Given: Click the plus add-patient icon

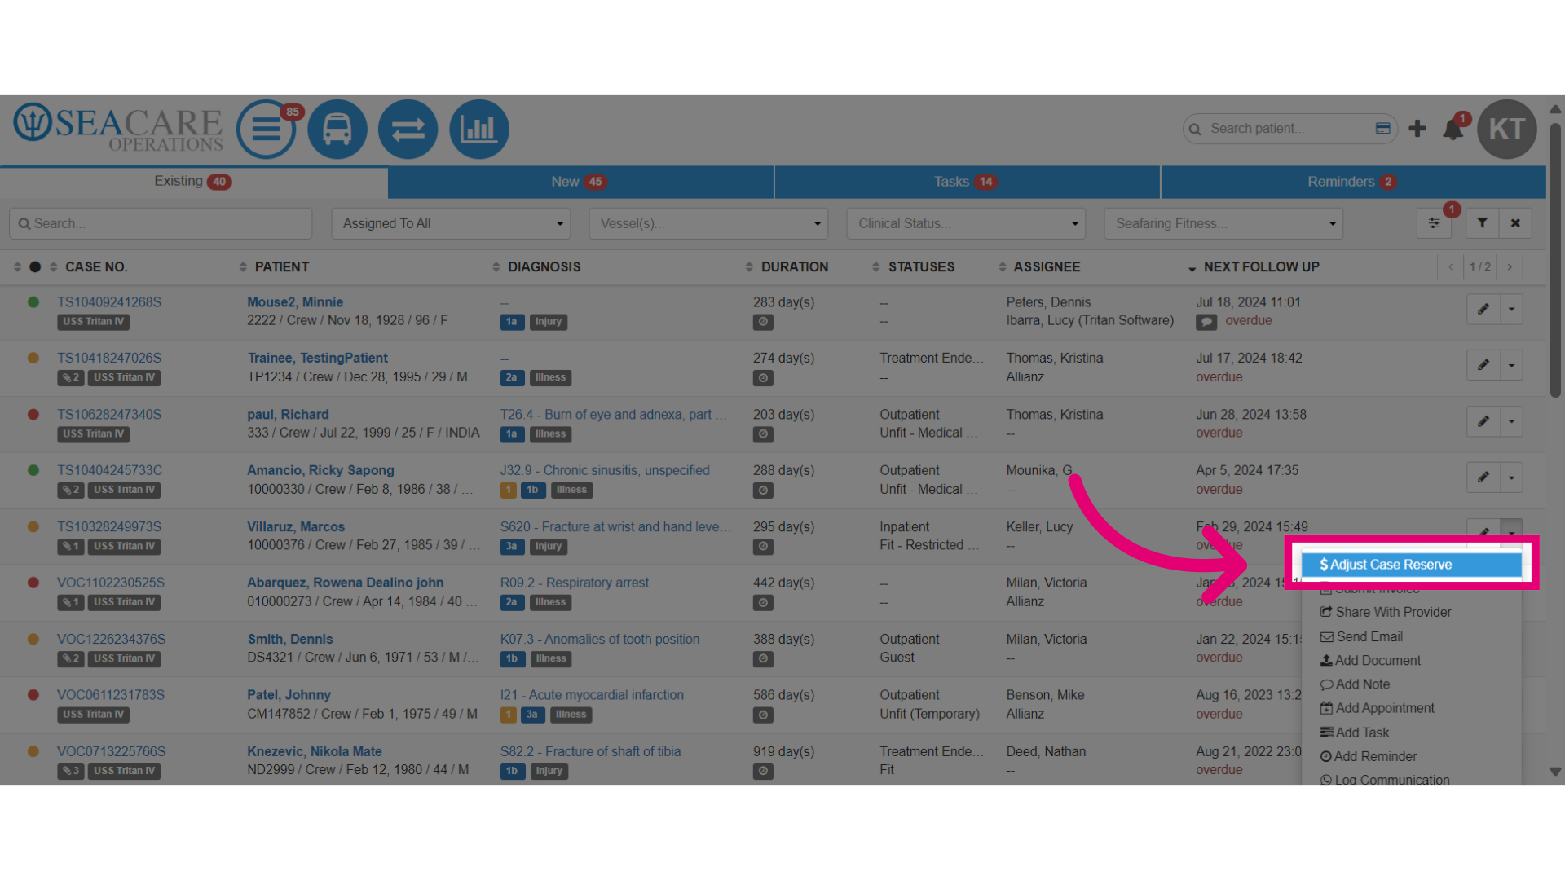Looking at the screenshot, I should (1417, 129).
